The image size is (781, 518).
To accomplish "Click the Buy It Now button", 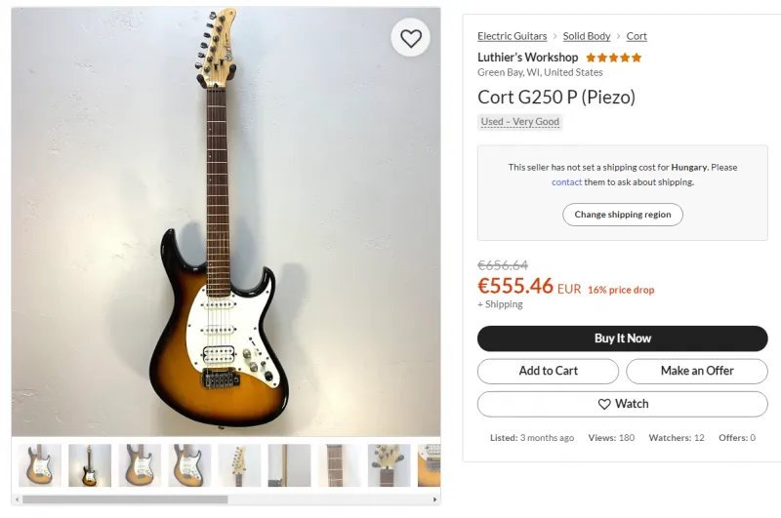I will (623, 339).
